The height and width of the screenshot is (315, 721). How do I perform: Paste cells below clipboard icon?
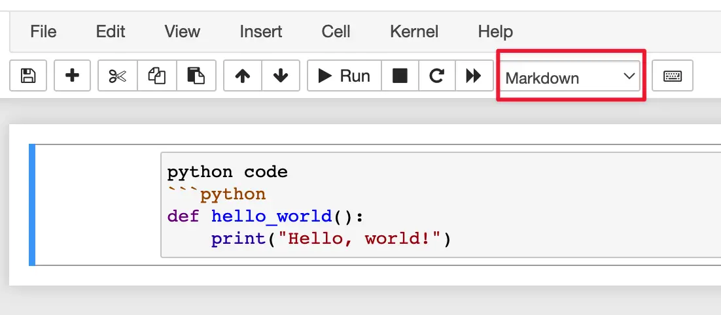click(x=196, y=75)
